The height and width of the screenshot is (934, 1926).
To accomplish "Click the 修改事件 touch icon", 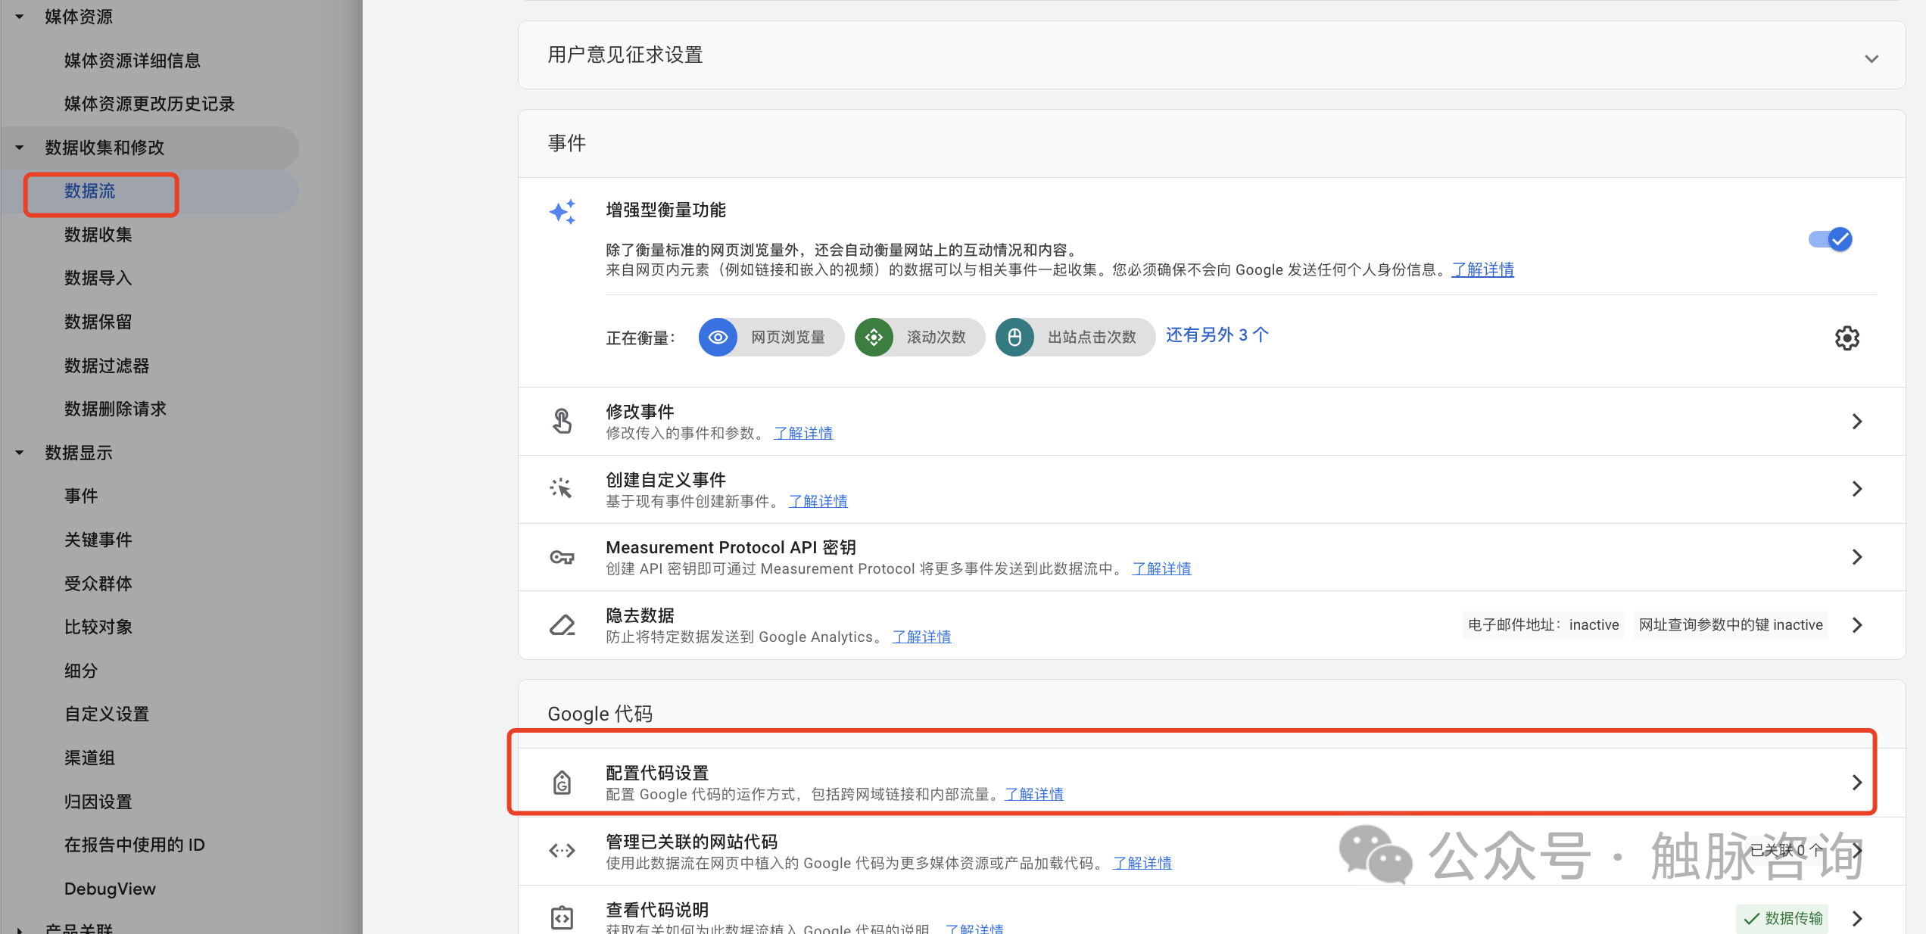I will [562, 421].
